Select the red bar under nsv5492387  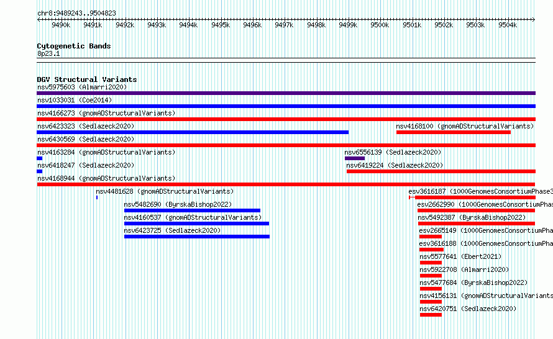click(x=477, y=224)
